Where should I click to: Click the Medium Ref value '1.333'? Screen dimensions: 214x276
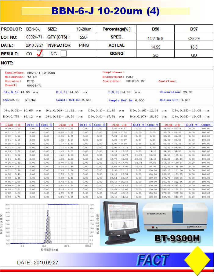186,100
